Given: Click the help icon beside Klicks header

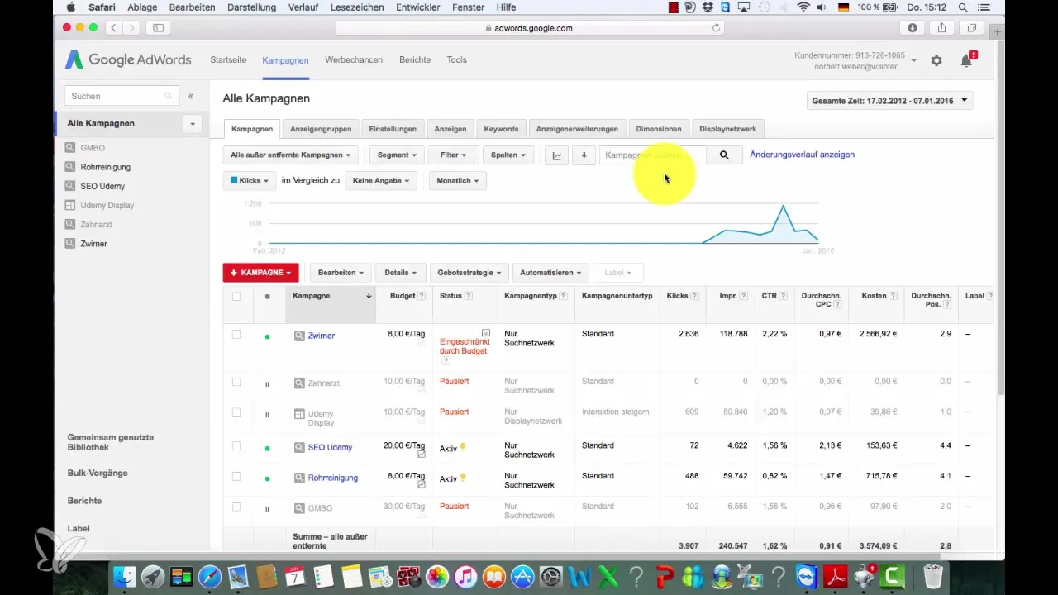Looking at the screenshot, I should coord(694,296).
